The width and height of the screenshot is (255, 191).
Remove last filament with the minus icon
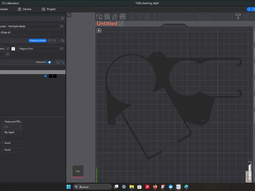click(x=50, y=41)
